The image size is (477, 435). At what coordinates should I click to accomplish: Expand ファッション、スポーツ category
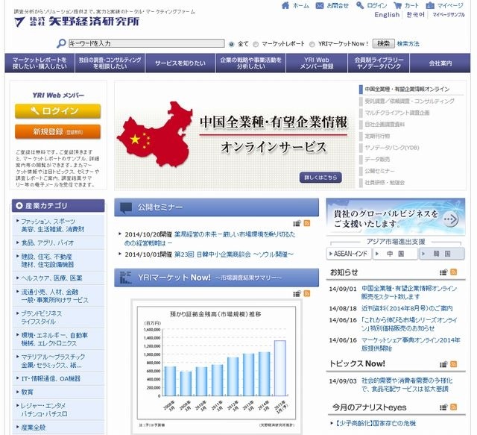click(x=58, y=225)
